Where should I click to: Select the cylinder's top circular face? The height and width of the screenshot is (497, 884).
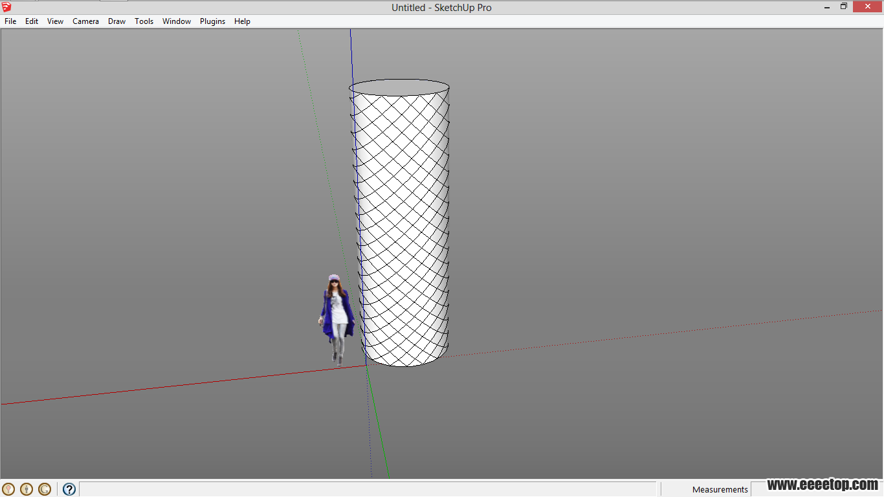pyautogui.click(x=399, y=87)
